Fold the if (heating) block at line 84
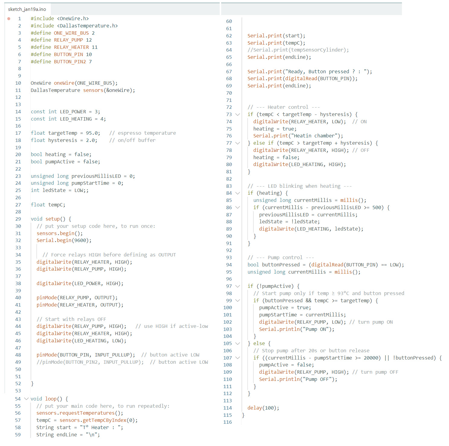Image resolution: width=449 pixels, height=446 pixels. click(x=237, y=193)
